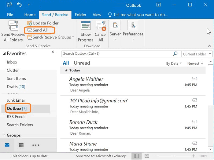Click the Send/Receive All Folders icon

[x=13, y=26]
